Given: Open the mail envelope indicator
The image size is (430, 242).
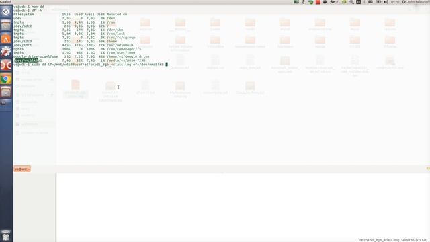Looking at the screenshot, I should [370, 2].
